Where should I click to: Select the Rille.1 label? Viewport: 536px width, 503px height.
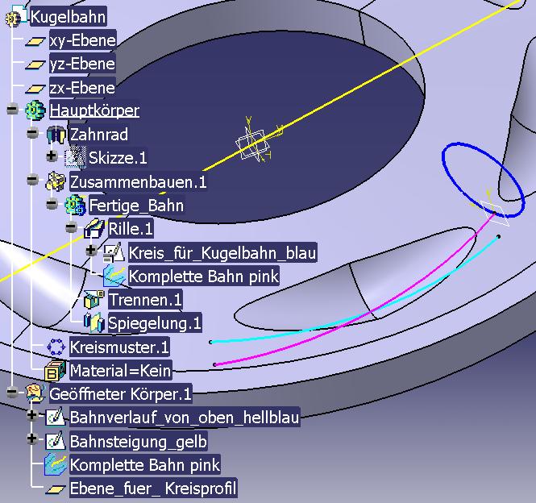click(x=131, y=228)
